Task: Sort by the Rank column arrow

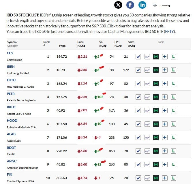Action: click(x=44, y=45)
